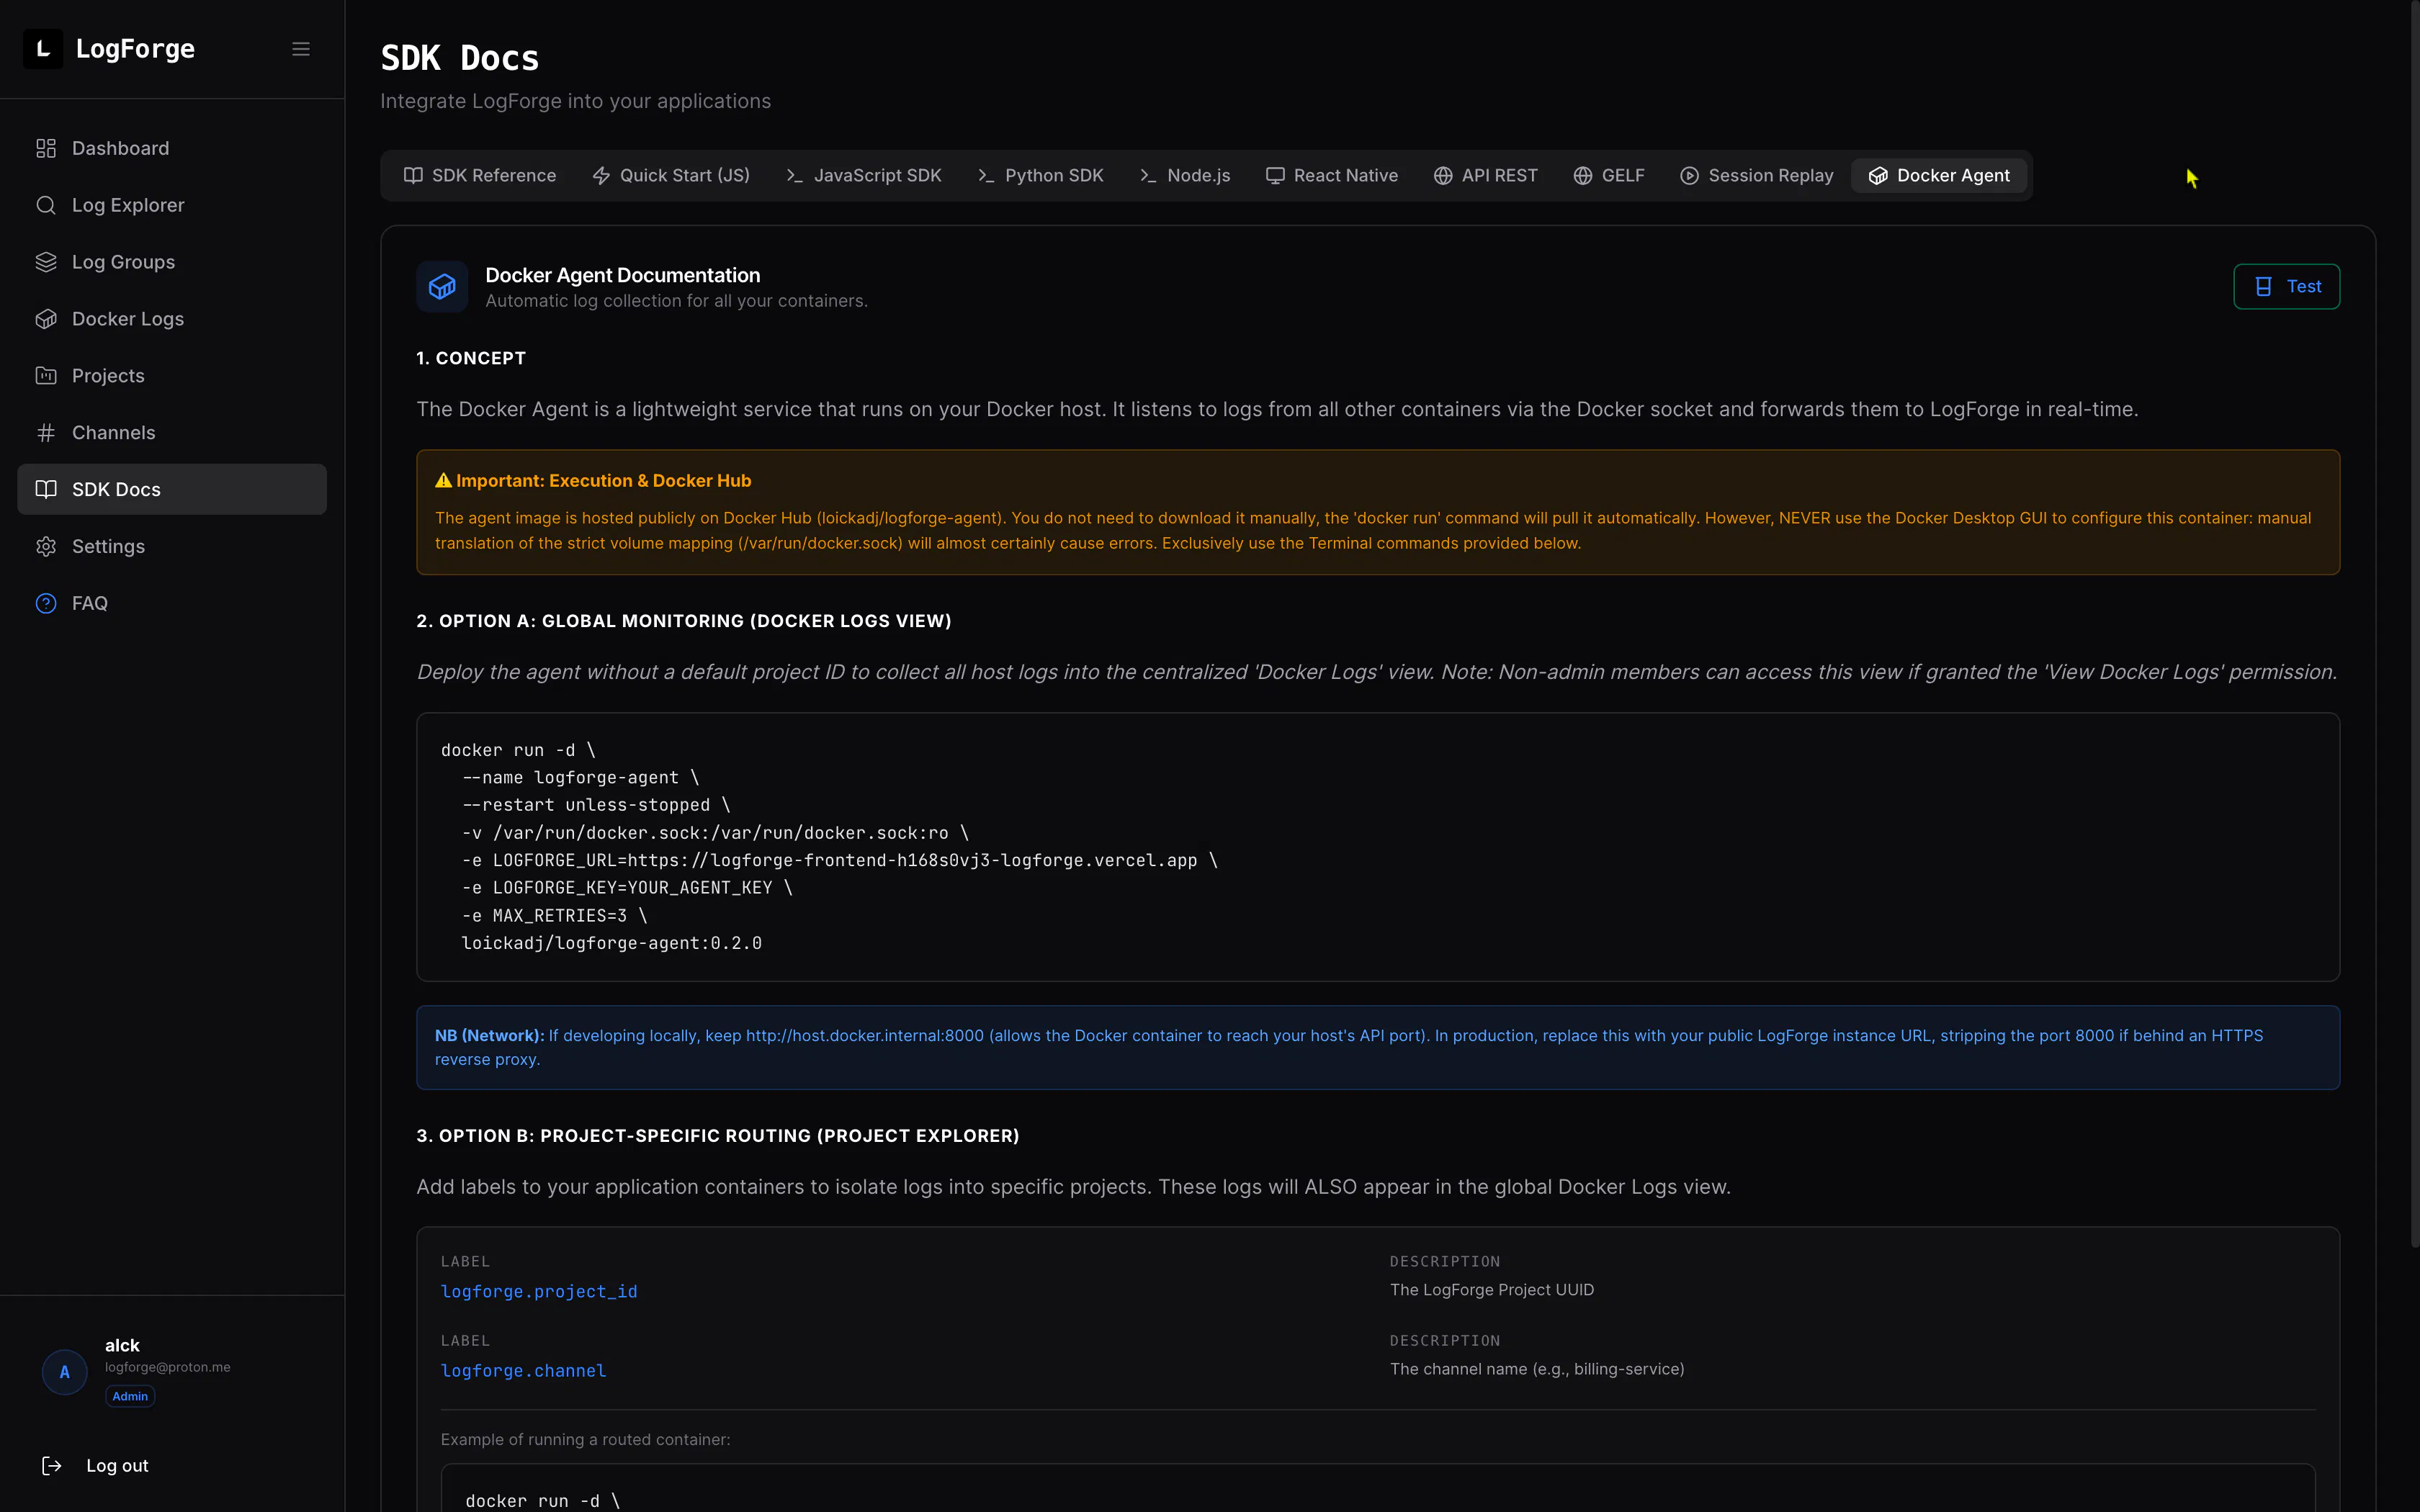Go to Channels page
Image resolution: width=2420 pixels, height=1512 pixels.
[172, 433]
